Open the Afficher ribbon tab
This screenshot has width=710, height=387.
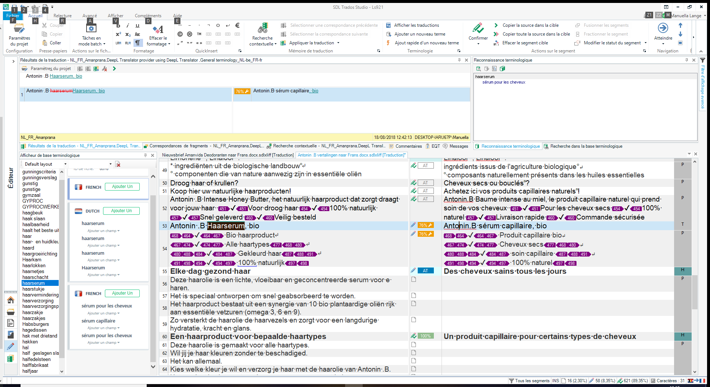116,16
